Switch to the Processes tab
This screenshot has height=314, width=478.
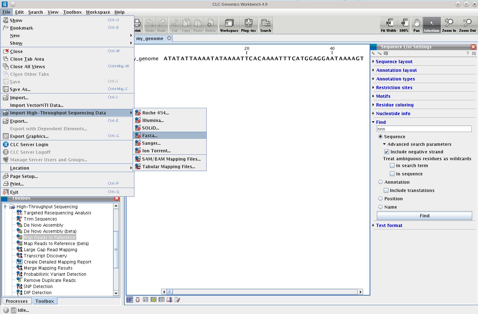coord(17,301)
